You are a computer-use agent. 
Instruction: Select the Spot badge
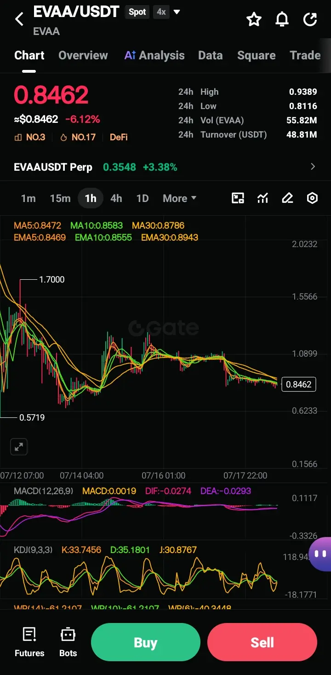[x=137, y=12]
